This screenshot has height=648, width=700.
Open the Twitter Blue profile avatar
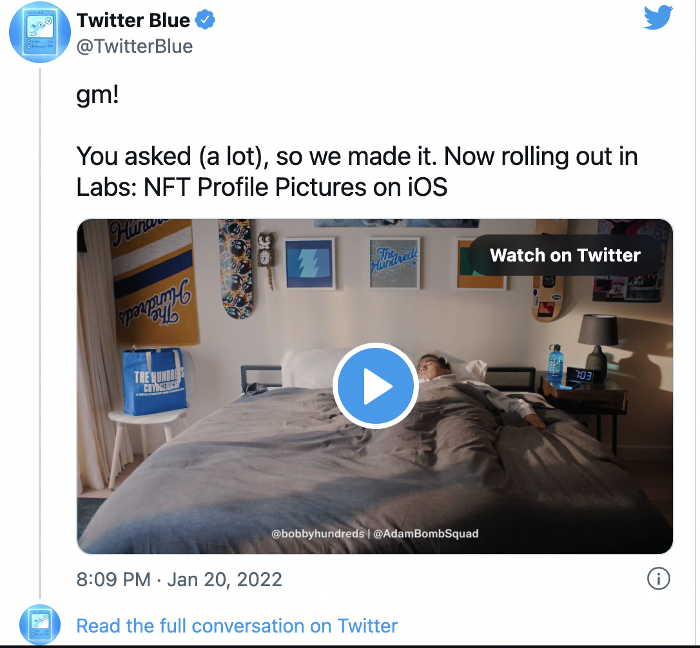(40, 32)
